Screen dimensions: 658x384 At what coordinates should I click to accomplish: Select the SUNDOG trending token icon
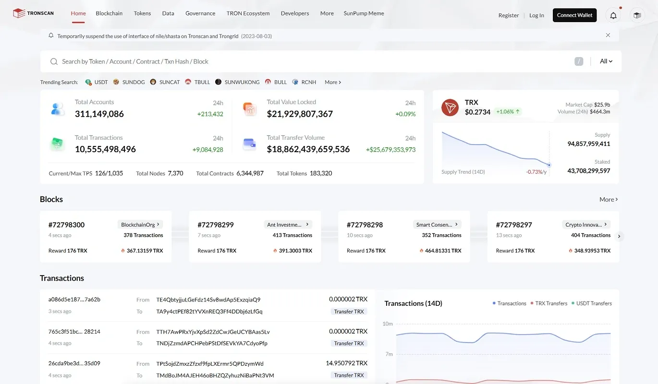pyautogui.click(x=116, y=82)
